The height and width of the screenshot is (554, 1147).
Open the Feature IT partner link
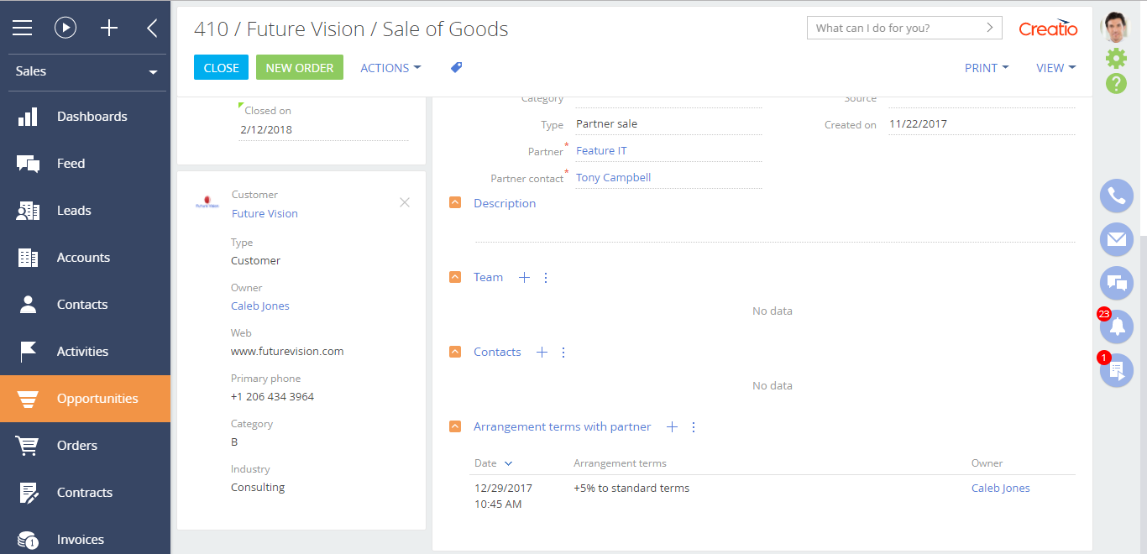tap(601, 151)
